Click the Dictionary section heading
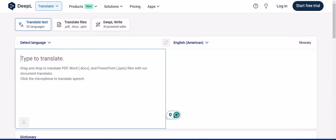Screen dimensions: 336x140 (28, 137)
